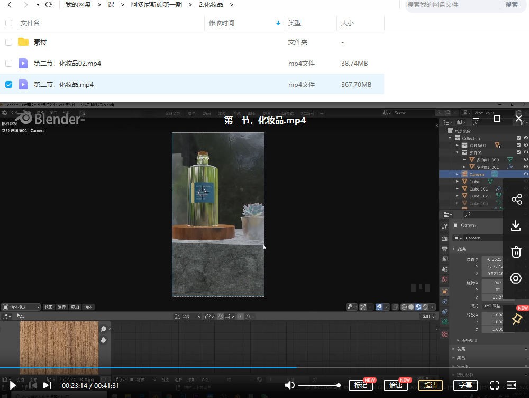Click the trash delete icon in the sidebar
529x398 pixels.
point(516,252)
